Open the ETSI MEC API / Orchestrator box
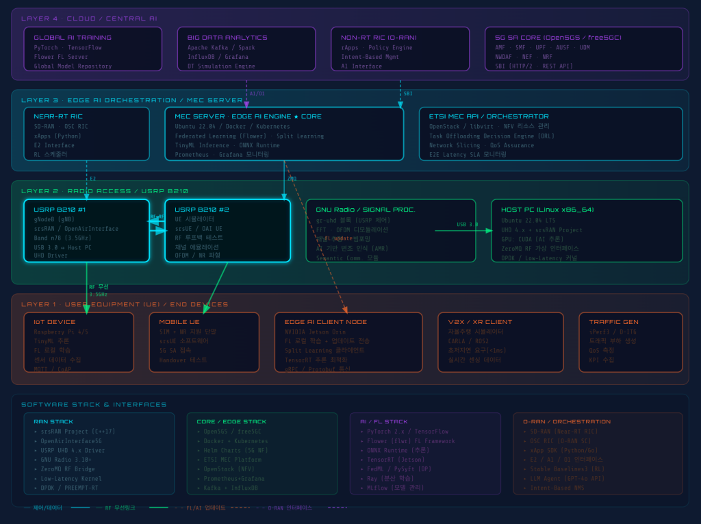701x524 pixels. [550, 134]
